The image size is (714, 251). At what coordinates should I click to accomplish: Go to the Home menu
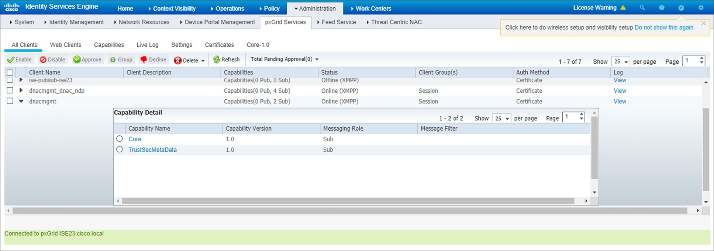point(125,8)
